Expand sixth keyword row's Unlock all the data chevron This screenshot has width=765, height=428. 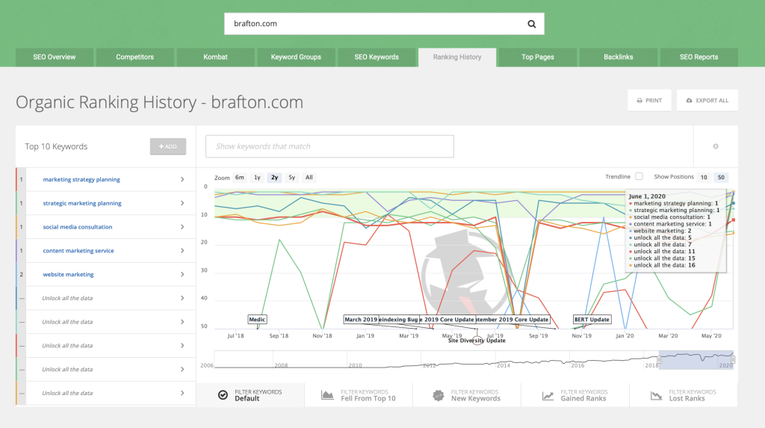(x=182, y=298)
